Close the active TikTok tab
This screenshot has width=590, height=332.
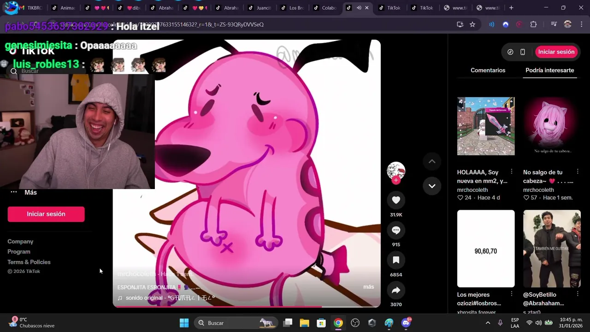tap(367, 8)
